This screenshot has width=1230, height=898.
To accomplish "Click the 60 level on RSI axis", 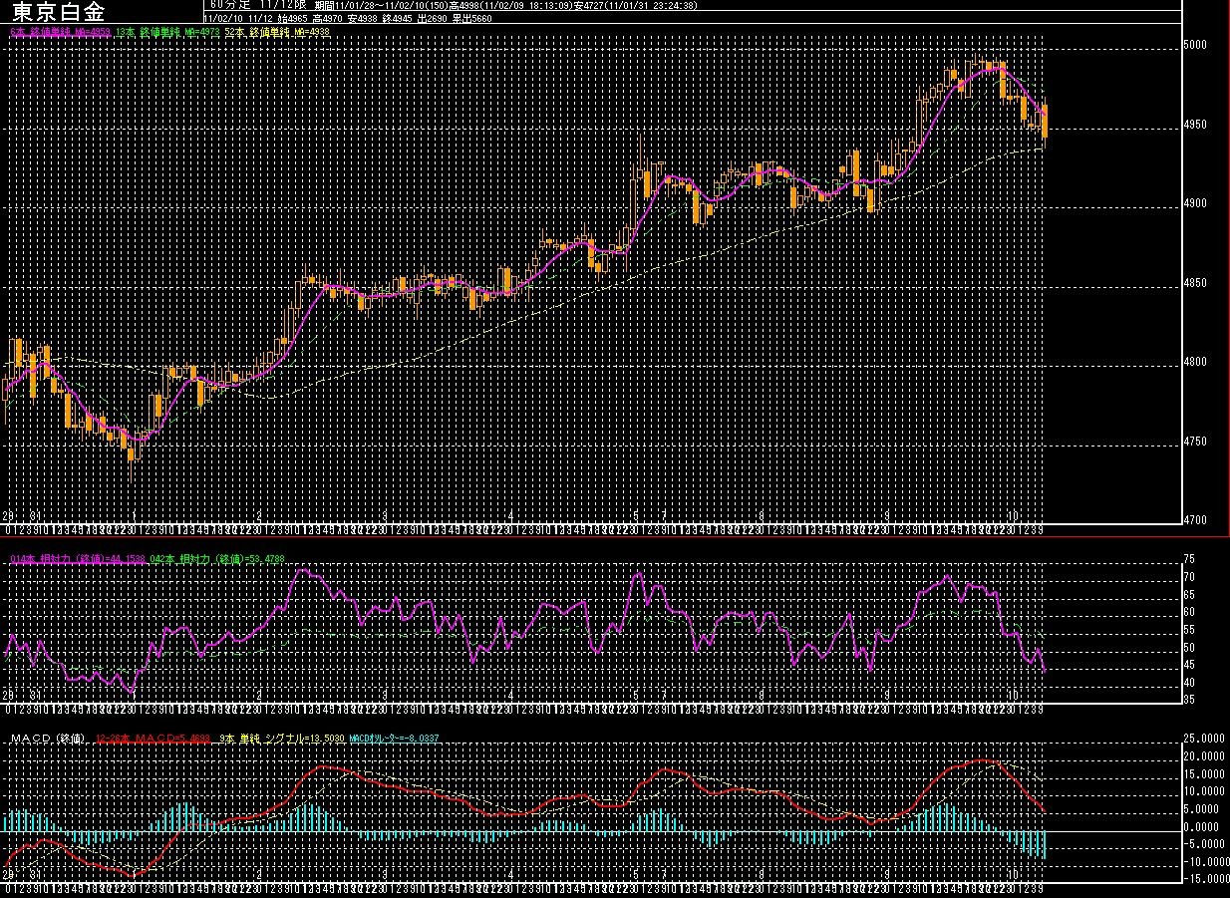I will [x=1188, y=612].
